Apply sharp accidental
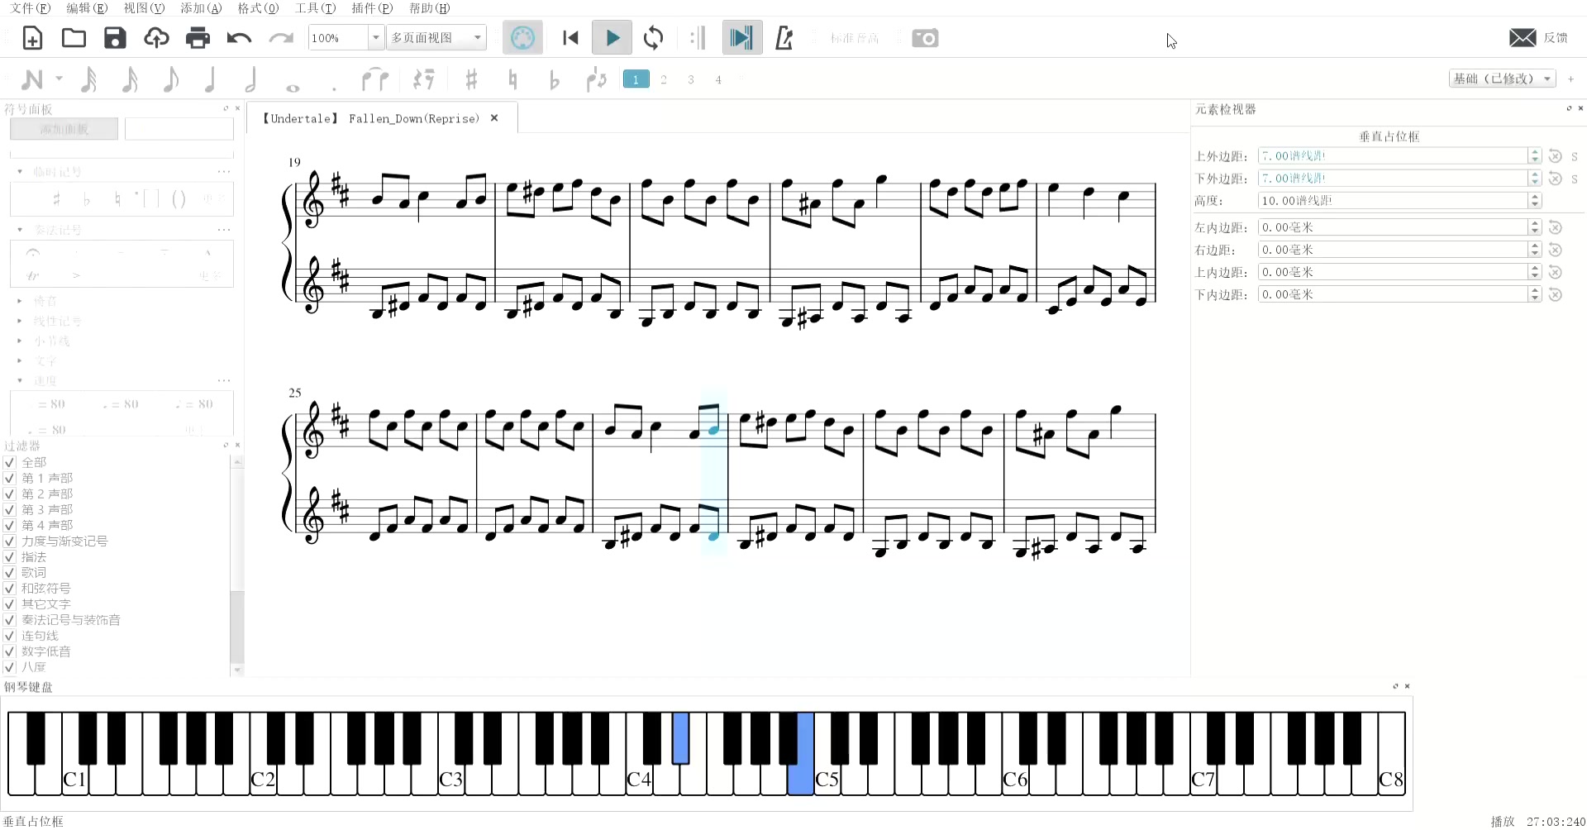Screen dimensions: 1587x830 pos(471,79)
